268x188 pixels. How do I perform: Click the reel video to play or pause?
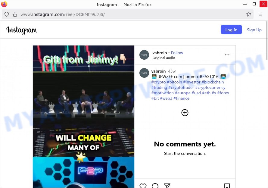point(84,117)
